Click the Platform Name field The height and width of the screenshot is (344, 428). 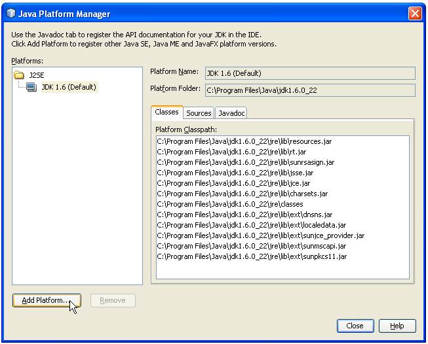[x=310, y=73]
